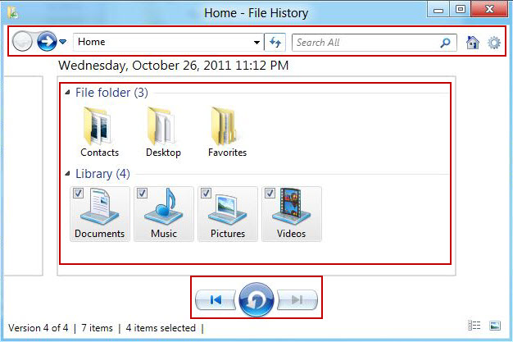Click the greyed back navigation arrow
513x342 pixels.
22,41
